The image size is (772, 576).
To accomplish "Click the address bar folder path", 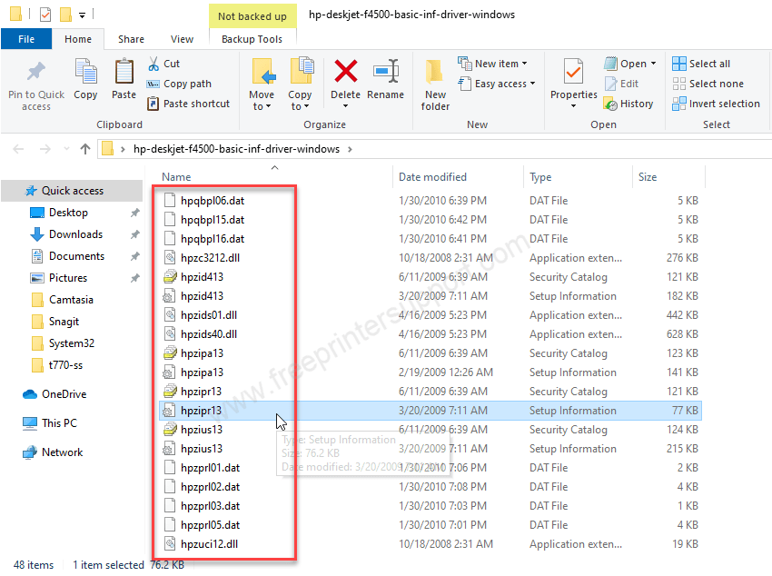I will coord(236,149).
